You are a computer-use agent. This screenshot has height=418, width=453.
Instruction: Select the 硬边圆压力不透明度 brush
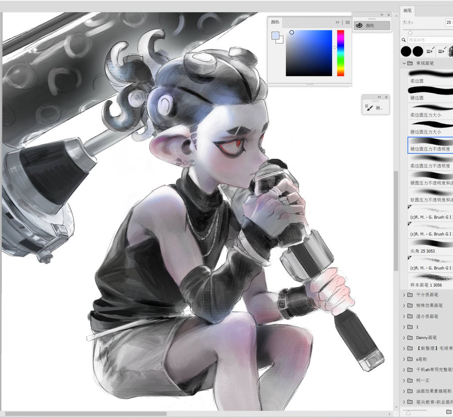[430, 145]
